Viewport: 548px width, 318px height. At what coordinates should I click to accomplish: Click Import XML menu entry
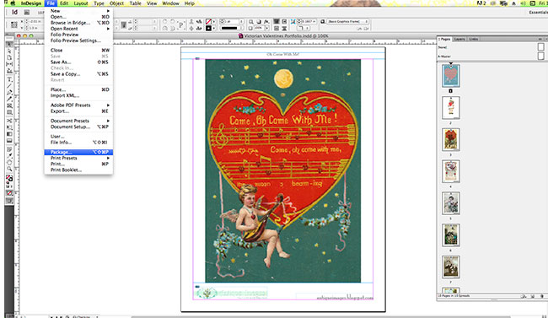pyautogui.click(x=78, y=95)
